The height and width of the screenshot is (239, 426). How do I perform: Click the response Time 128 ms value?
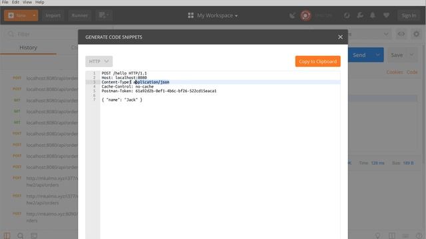click(377, 163)
